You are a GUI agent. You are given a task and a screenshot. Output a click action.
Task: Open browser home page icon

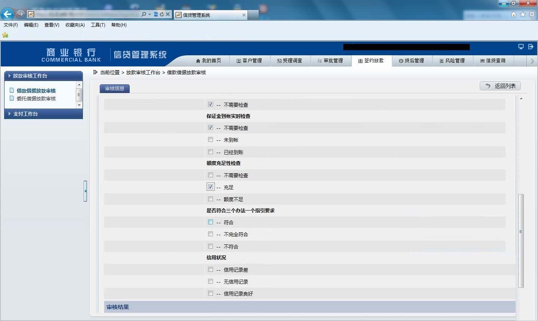click(514, 14)
